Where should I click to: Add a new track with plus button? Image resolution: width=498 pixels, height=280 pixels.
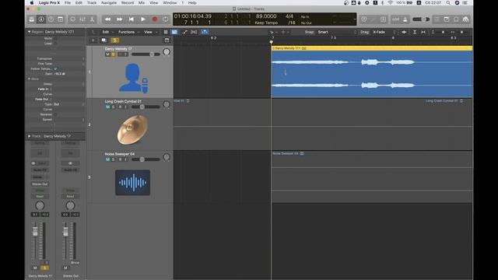tap(93, 40)
